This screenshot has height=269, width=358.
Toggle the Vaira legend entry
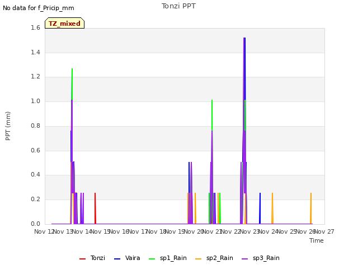[127, 258]
